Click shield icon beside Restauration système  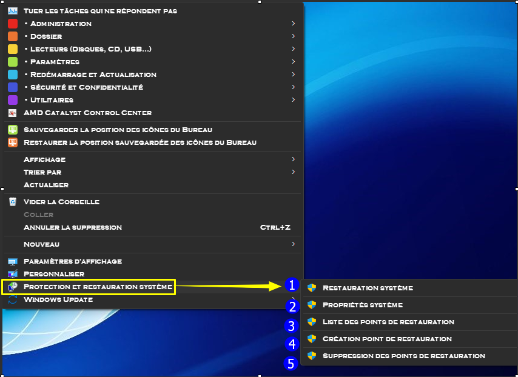tap(312, 288)
